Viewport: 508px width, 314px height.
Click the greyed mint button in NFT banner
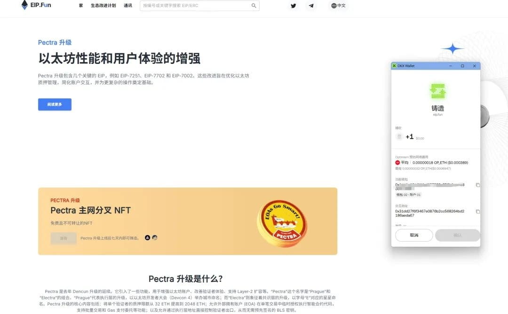tap(63, 238)
